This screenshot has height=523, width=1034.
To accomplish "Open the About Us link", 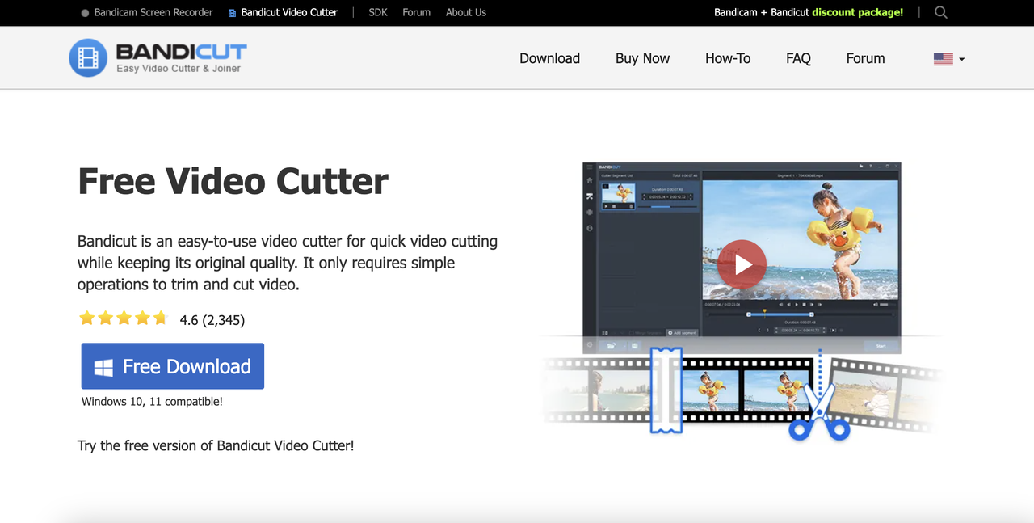I will pos(466,12).
